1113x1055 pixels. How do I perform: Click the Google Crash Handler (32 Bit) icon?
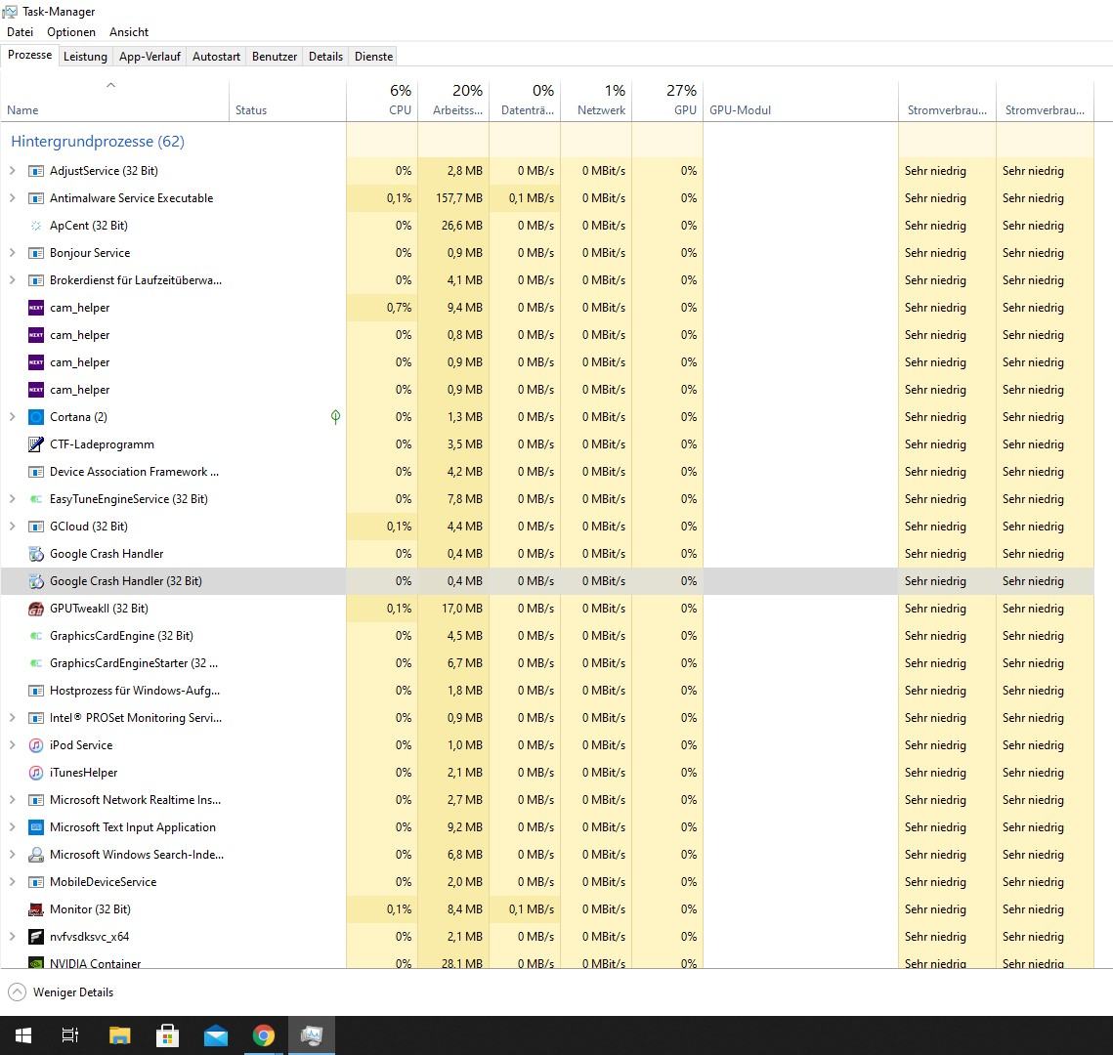click(35, 581)
